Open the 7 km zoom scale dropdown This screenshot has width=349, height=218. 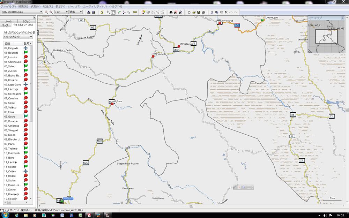coord(61,12)
